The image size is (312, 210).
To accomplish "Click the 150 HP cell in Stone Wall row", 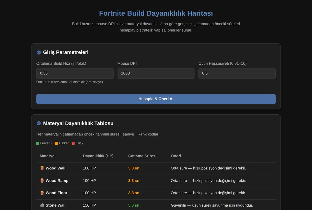I will coord(89,205).
